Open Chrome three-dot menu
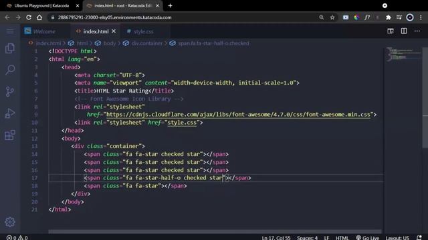Image resolution: width=428 pixels, height=240 pixels. point(421,17)
